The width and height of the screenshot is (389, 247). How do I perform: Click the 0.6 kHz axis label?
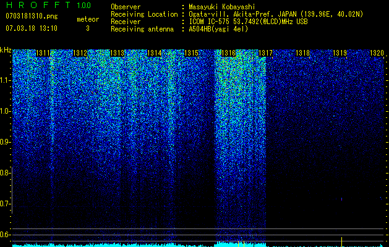pyautogui.click(x=5, y=235)
